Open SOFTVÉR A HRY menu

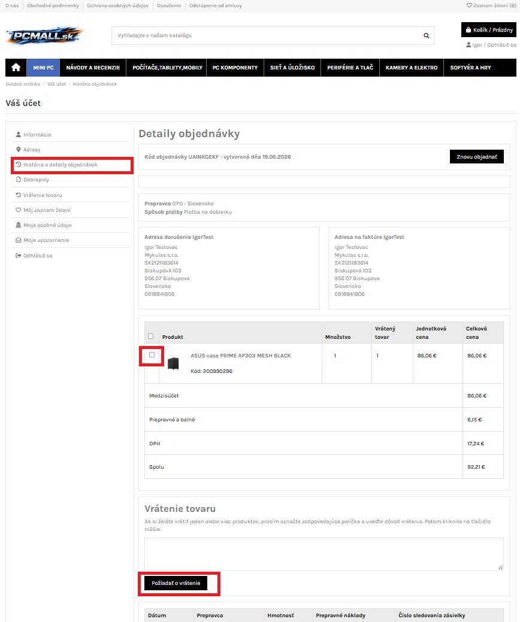click(470, 68)
